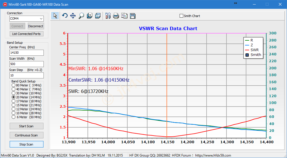Click the rotate chart tool icon
This screenshot has width=287, height=158.
pyautogui.click(x=65, y=16)
